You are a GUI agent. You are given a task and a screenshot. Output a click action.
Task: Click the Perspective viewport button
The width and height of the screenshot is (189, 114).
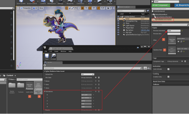[x=26, y=8]
